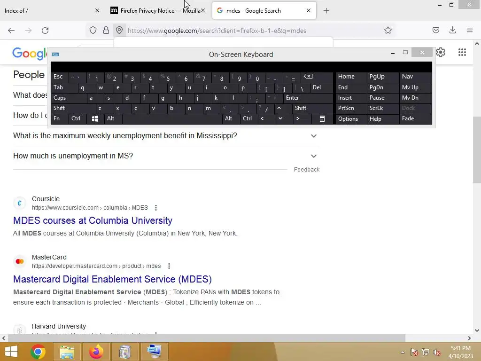Click the Esc key on On-Screen Keyboard
Viewport: 481px width, 361px height.
[x=60, y=77]
